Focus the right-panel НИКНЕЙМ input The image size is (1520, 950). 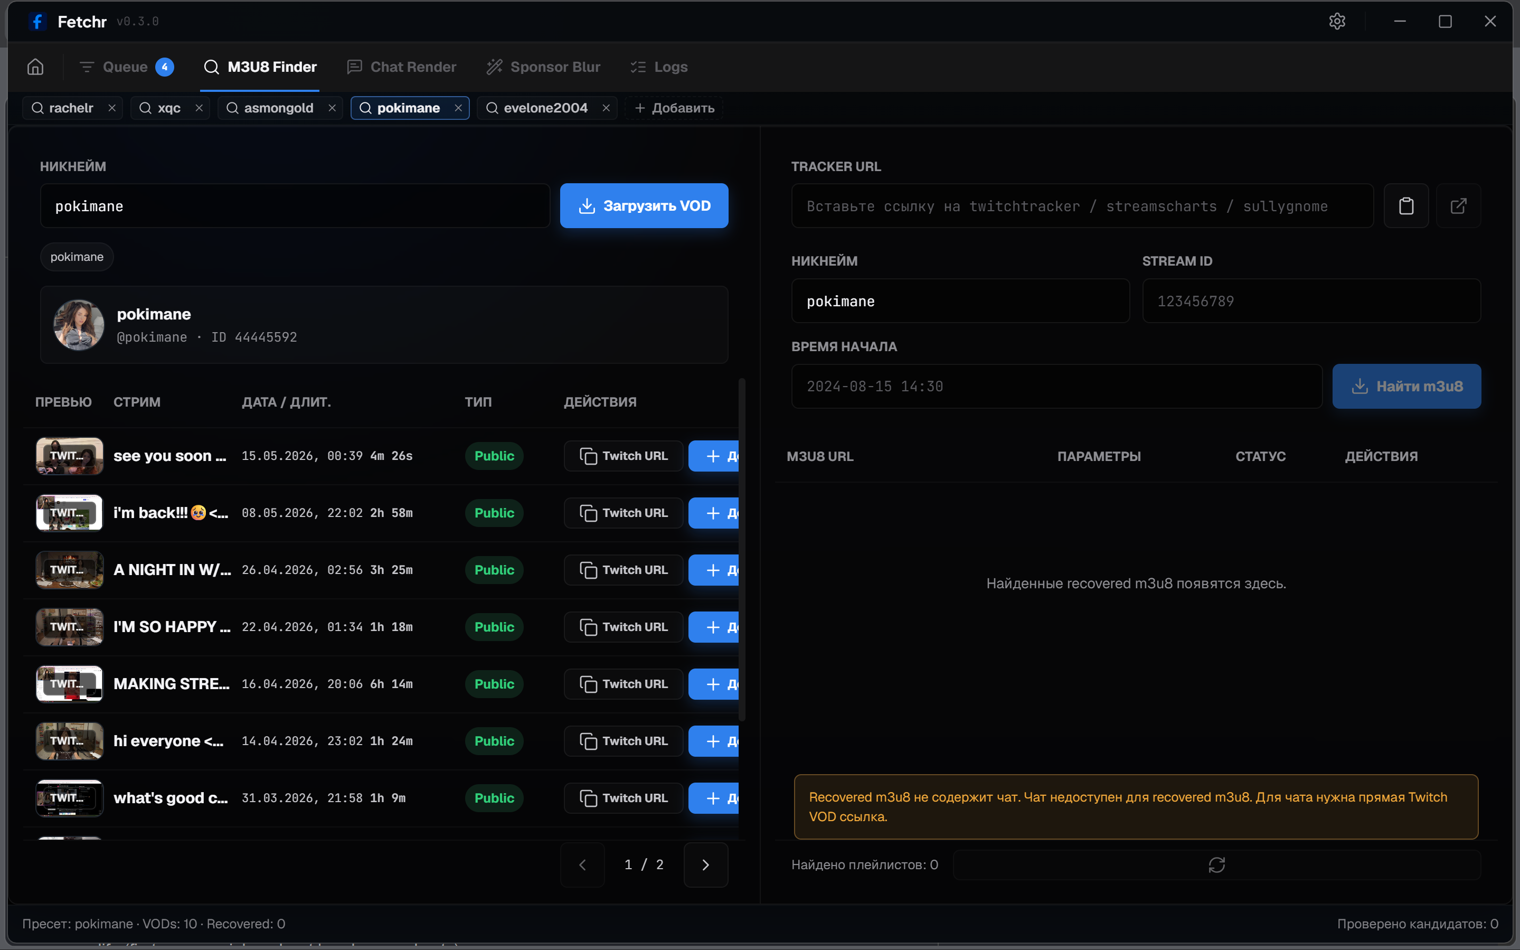click(960, 301)
